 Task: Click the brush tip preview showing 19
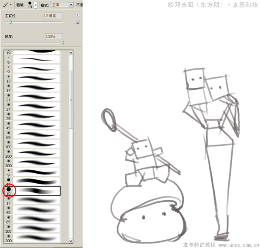point(30,5)
